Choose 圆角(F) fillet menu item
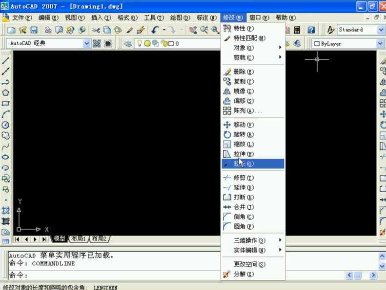 coord(253,226)
